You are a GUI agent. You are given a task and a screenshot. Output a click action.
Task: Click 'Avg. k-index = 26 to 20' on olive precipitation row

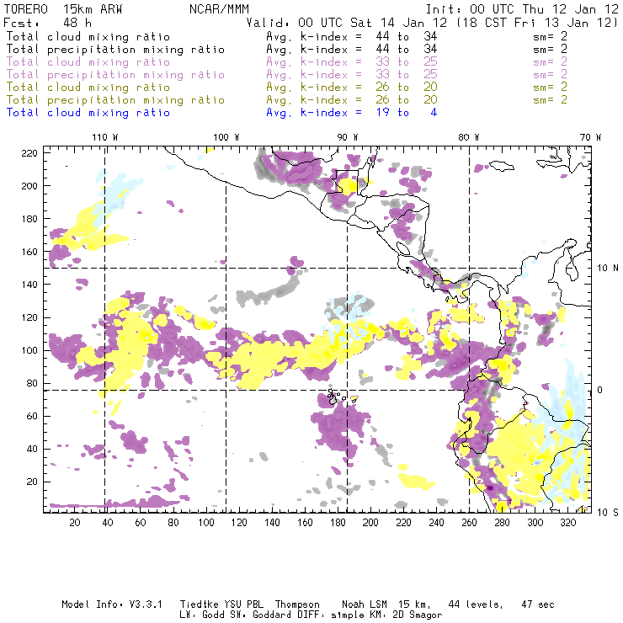pos(352,99)
